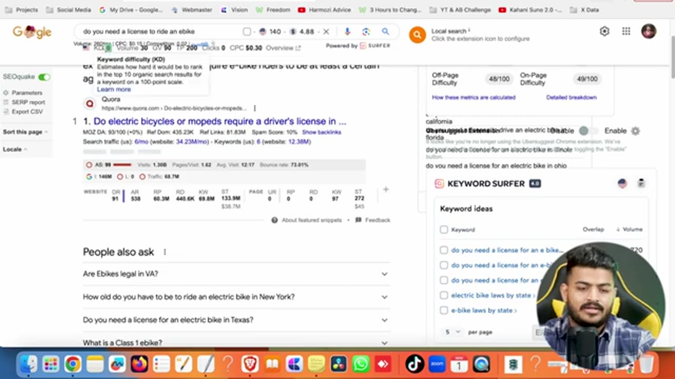The width and height of the screenshot is (675, 379).
Task: Open People also ask options menu
Action: coord(165,252)
